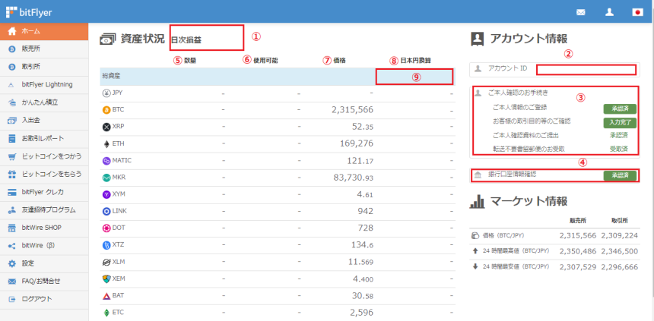Click the 使用可能 column header
Image resolution: width=654 pixels, height=321 pixels.
click(265, 61)
